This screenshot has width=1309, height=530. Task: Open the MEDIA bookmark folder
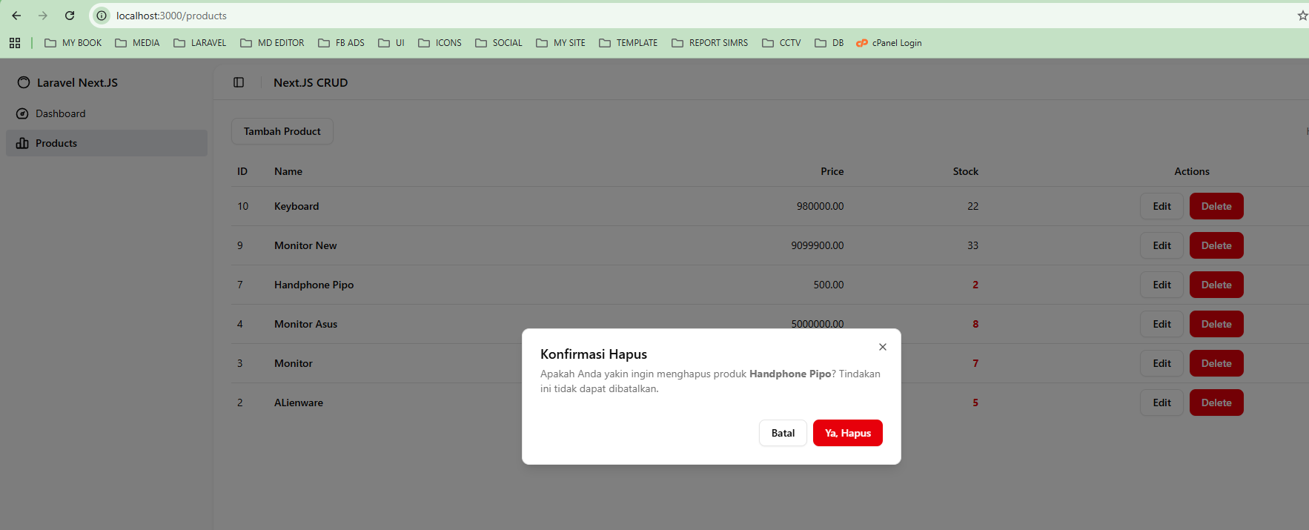pyautogui.click(x=137, y=43)
